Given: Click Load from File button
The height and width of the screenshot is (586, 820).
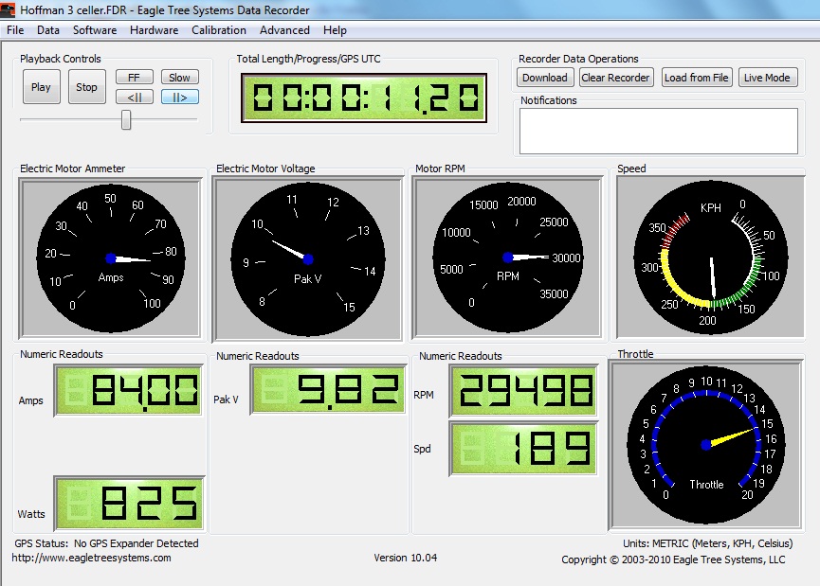Looking at the screenshot, I should [697, 78].
